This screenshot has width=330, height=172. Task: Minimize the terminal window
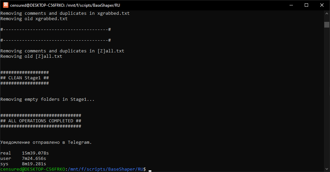click(291, 5)
